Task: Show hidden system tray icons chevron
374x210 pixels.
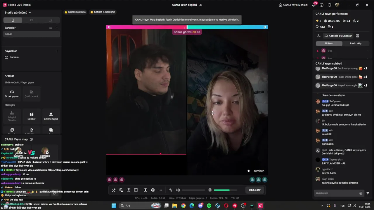Action: tap(322, 206)
